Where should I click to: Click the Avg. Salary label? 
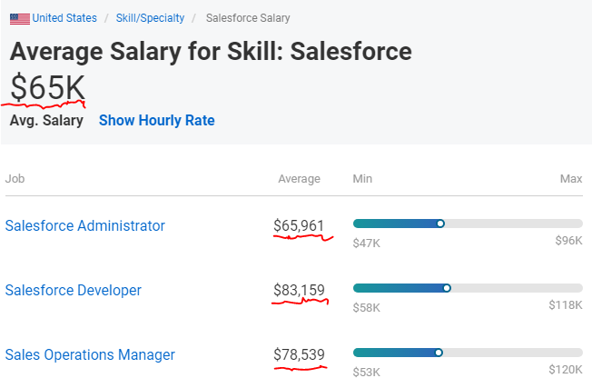(x=46, y=121)
